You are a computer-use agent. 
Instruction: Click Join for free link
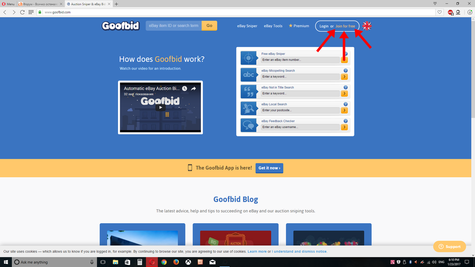345,26
